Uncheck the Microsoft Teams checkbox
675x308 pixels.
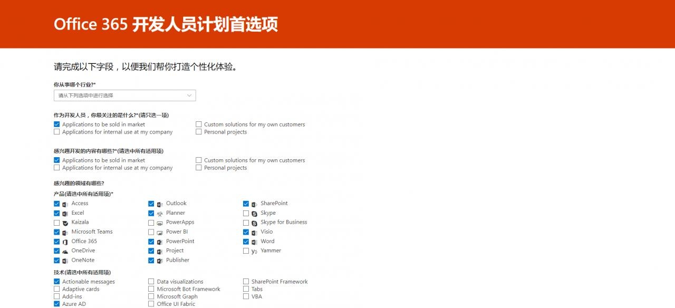point(56,232)
